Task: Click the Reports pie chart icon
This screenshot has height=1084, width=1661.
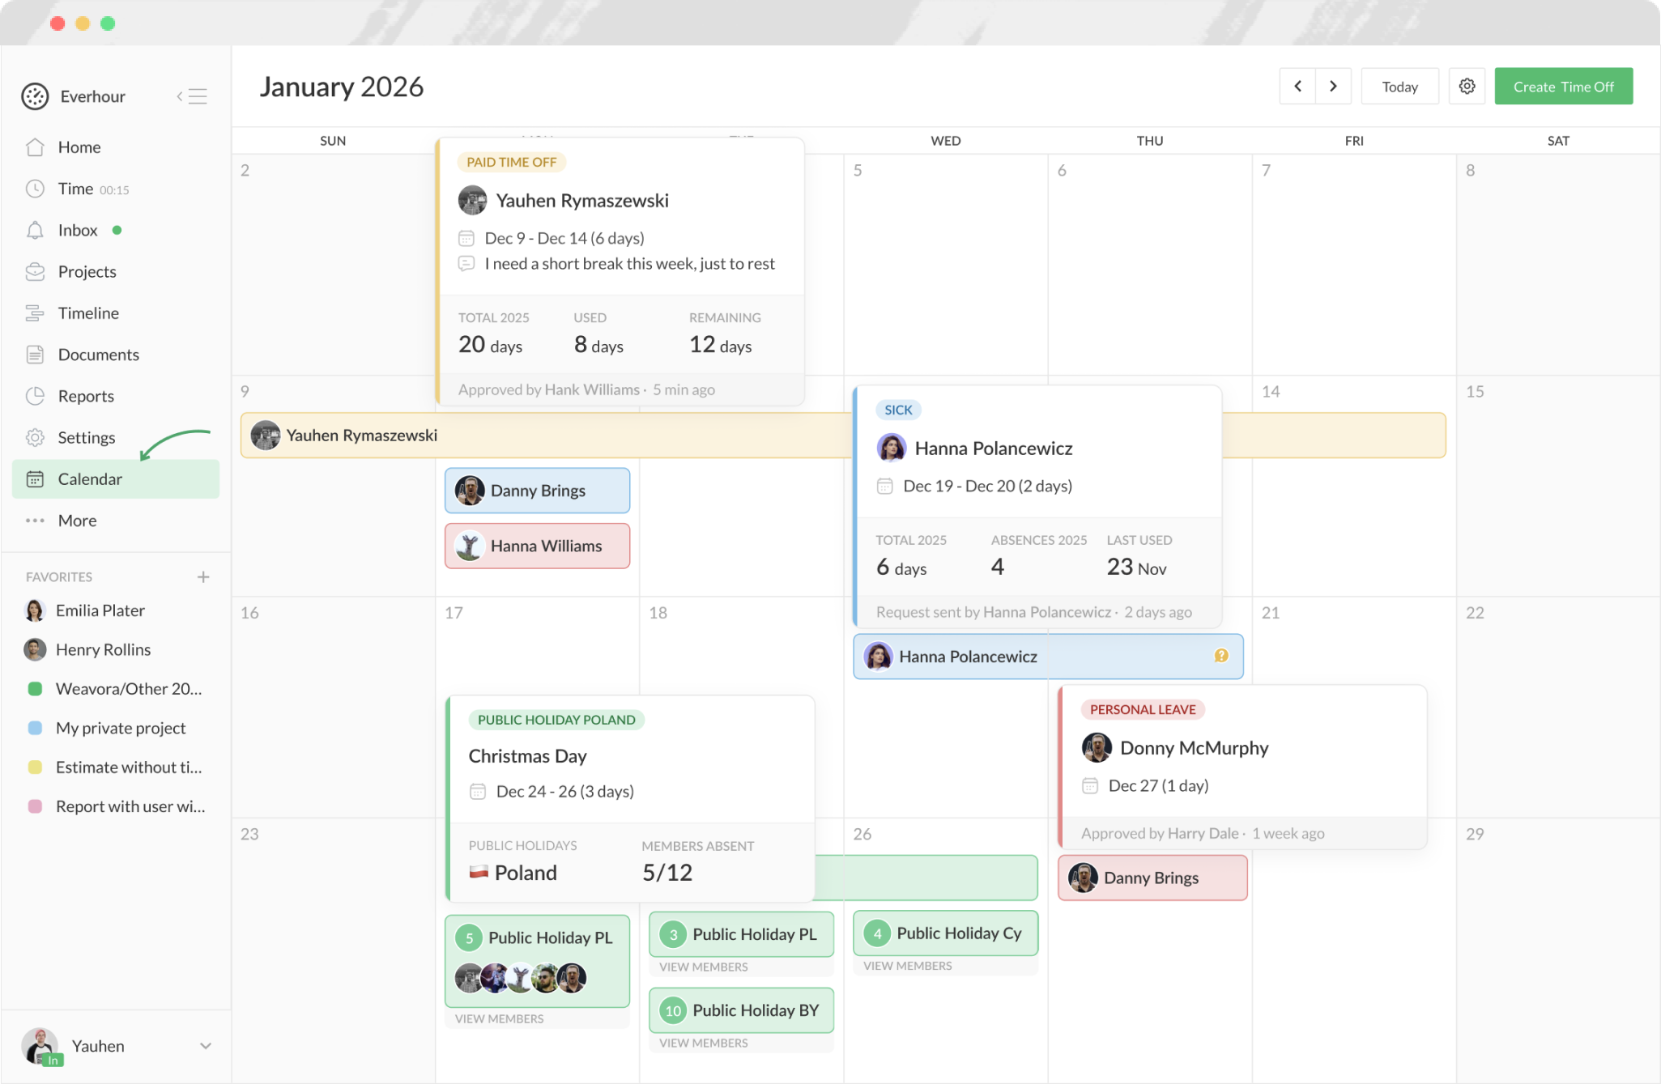Action: click(35, 396)
